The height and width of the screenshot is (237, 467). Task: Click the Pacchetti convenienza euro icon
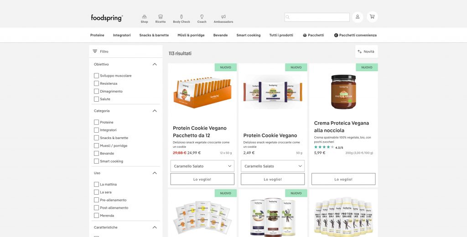pyautogui.click(x=336, y=35)
